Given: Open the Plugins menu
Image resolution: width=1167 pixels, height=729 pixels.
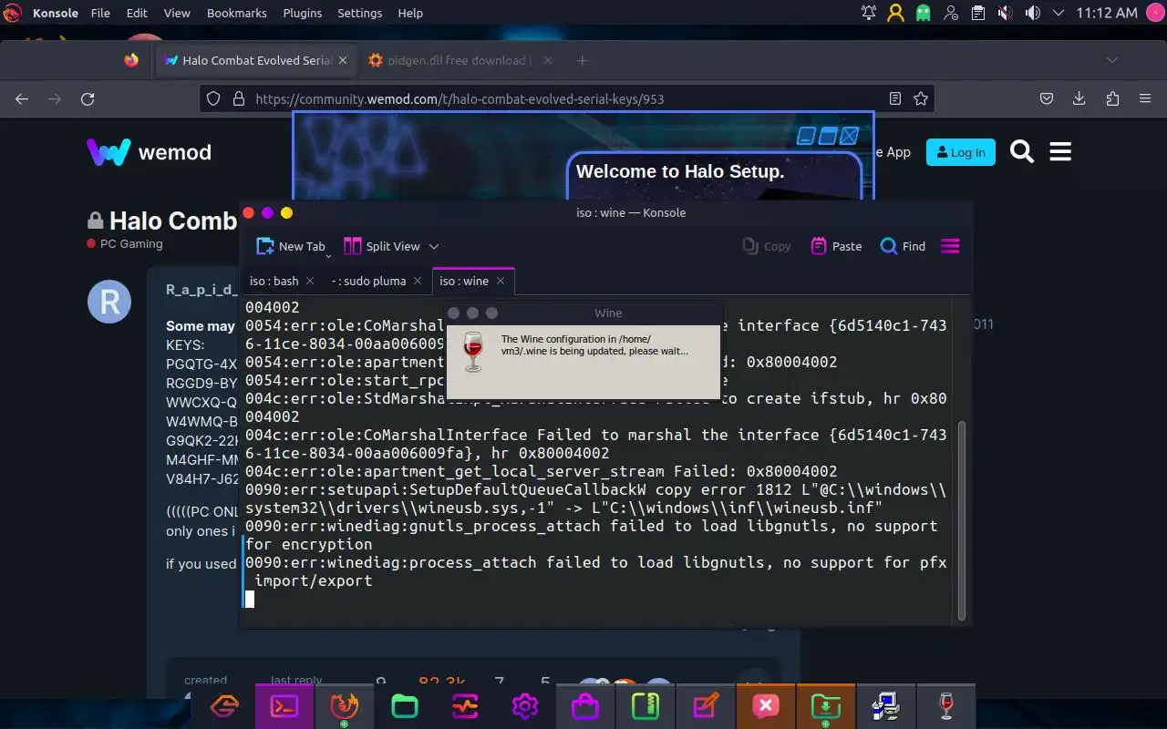Looking at the screenshot, I should point(302,13).
